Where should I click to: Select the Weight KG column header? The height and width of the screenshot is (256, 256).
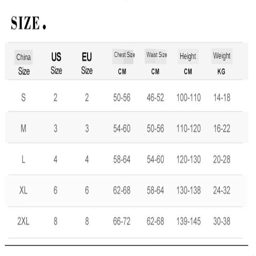221,63
